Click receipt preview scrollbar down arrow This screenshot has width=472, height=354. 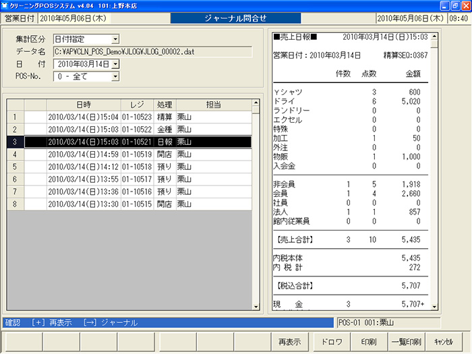pyautogui.click(x=434, y=307)
